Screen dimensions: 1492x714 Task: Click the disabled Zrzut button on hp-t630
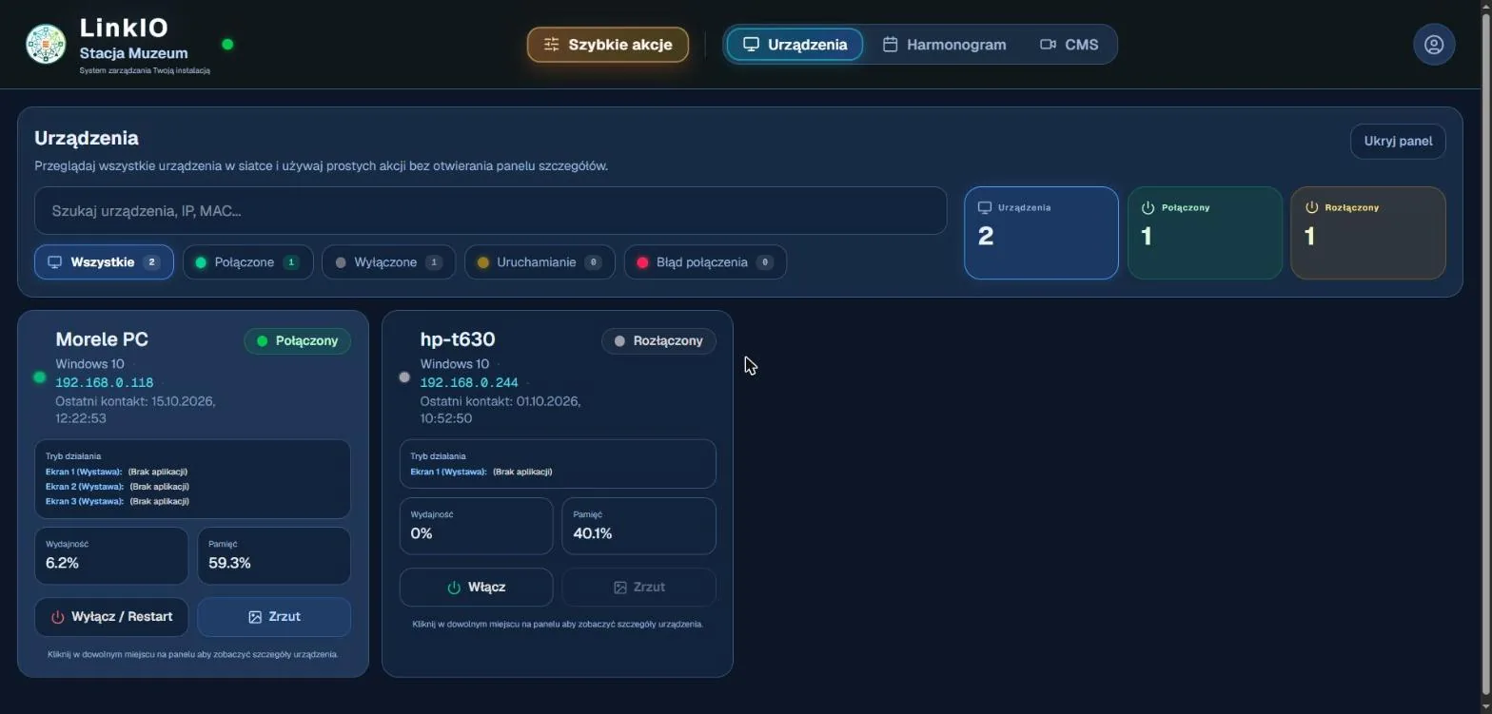(x=638, y=588)
